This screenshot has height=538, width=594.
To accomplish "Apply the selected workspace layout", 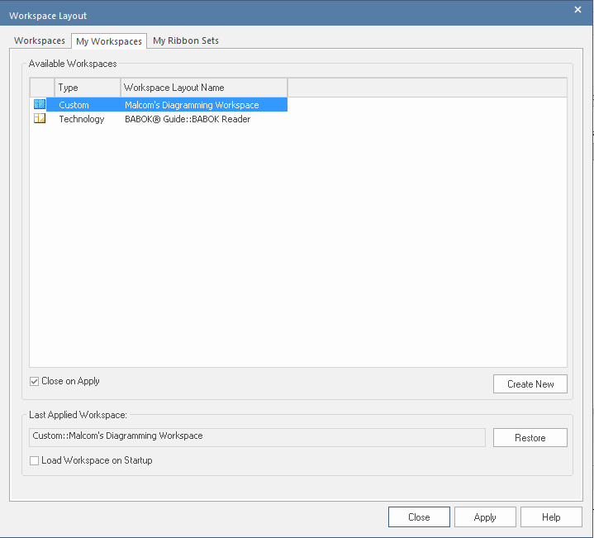I will 485,517.
